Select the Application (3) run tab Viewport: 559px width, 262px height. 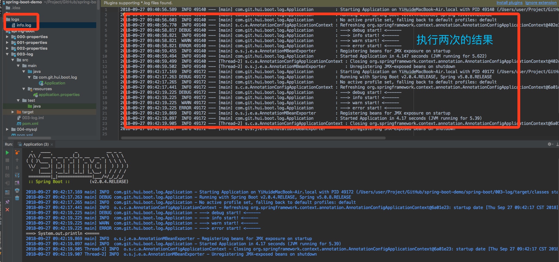coord(35,144)
